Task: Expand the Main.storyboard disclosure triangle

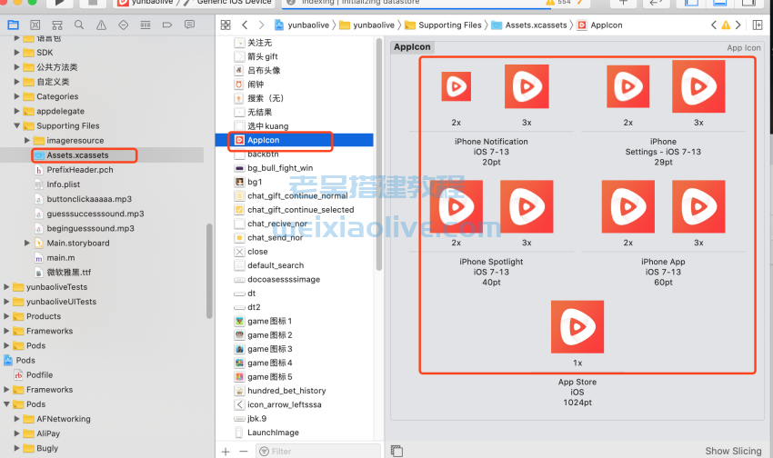Action: (x=27, y=244)
